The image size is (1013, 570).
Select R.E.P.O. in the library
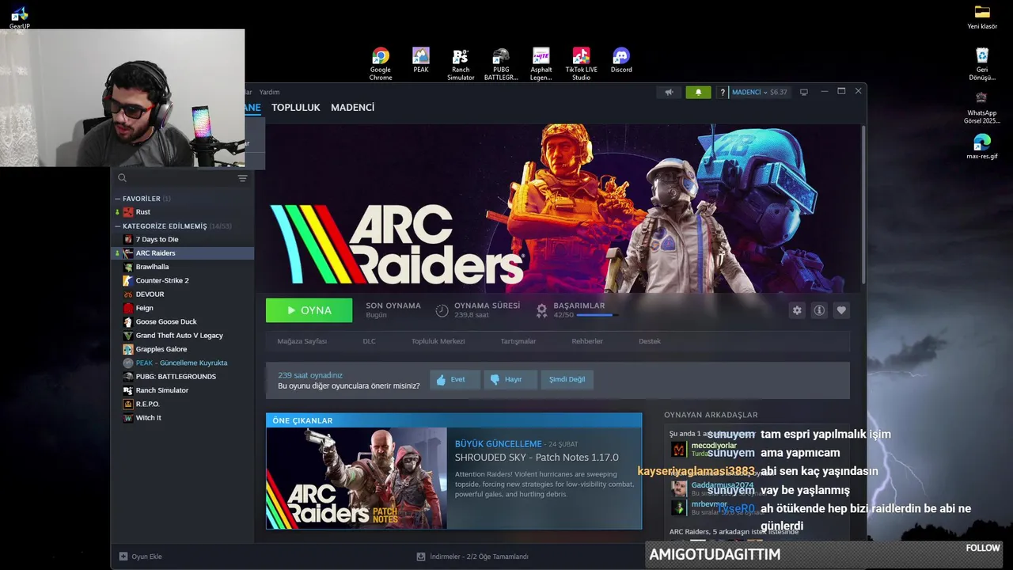183,404
